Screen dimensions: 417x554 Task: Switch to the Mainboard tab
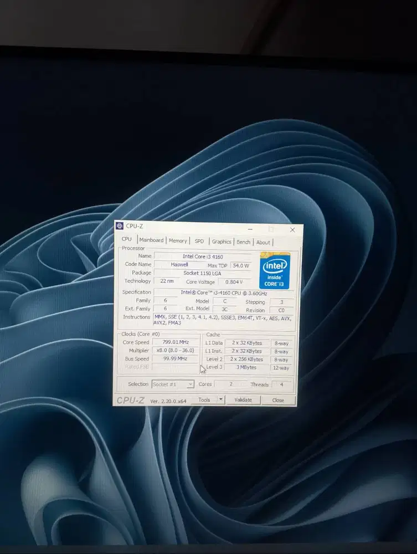tap(152, 240)
